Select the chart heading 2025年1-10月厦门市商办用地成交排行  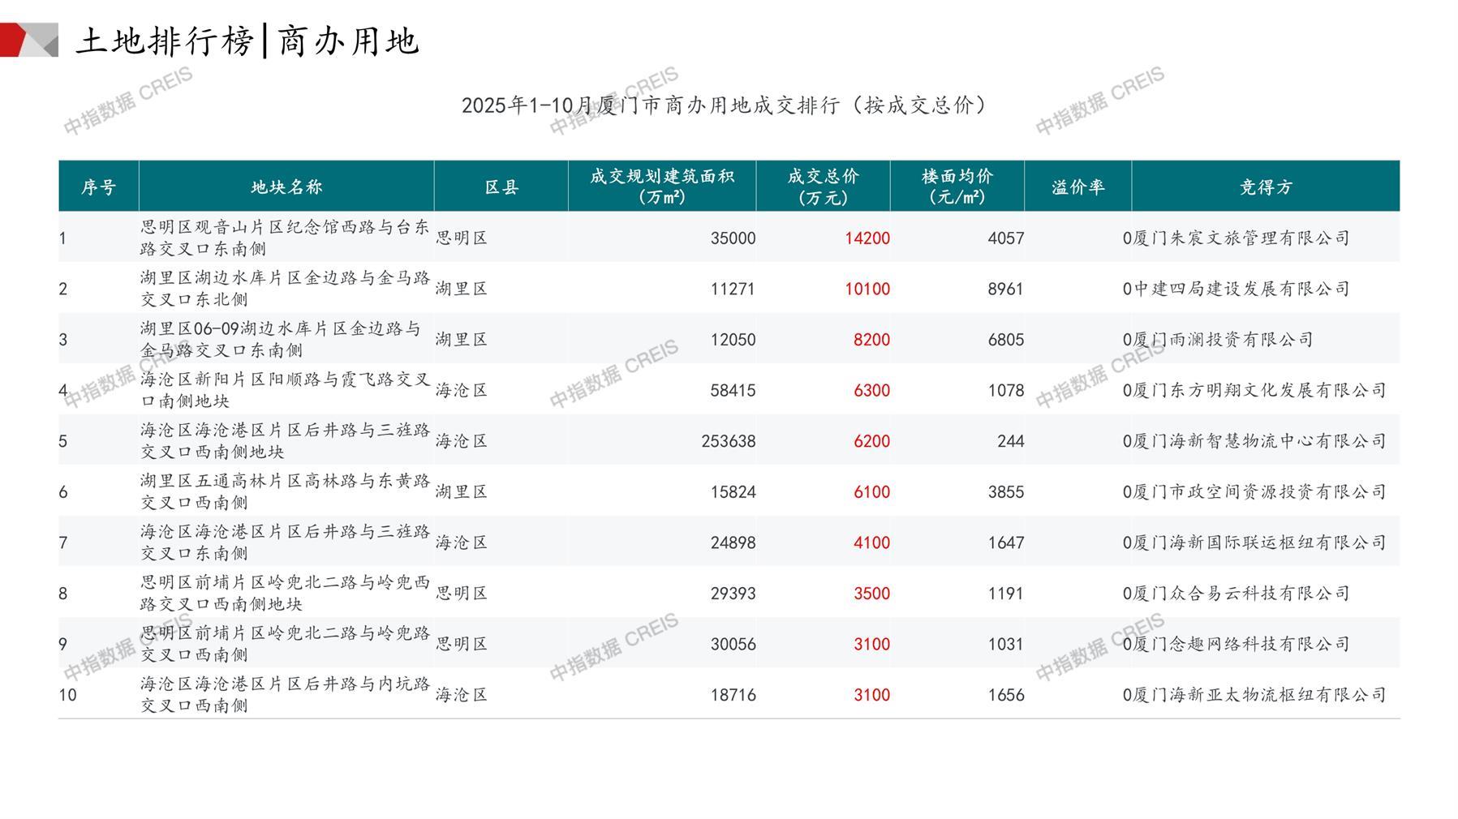(724, 105)
